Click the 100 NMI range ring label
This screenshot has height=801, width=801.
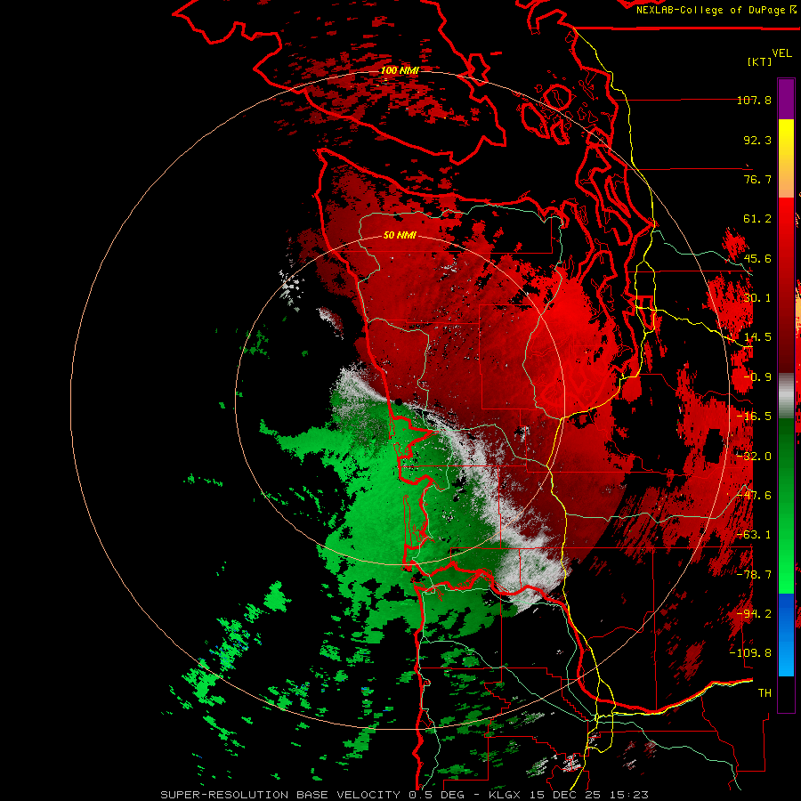pyautogui.click(x=400, y=70)
